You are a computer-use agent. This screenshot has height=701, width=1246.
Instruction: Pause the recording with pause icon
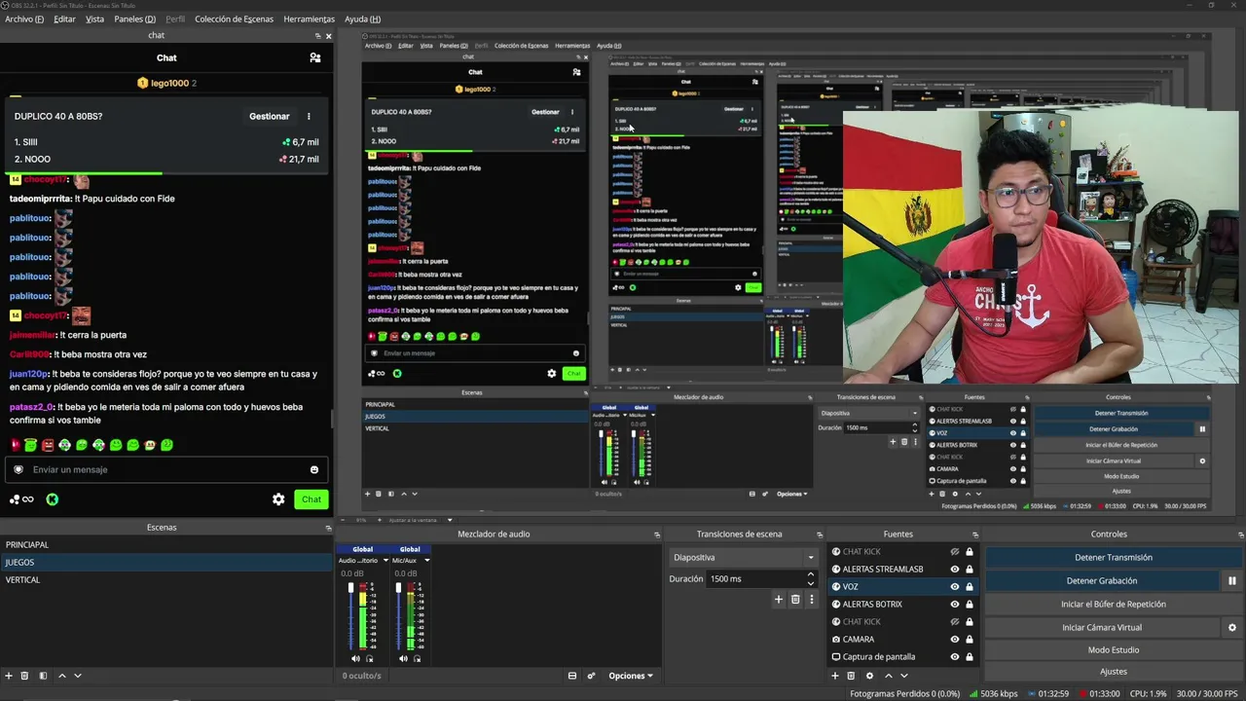(x=1232, y=581)
